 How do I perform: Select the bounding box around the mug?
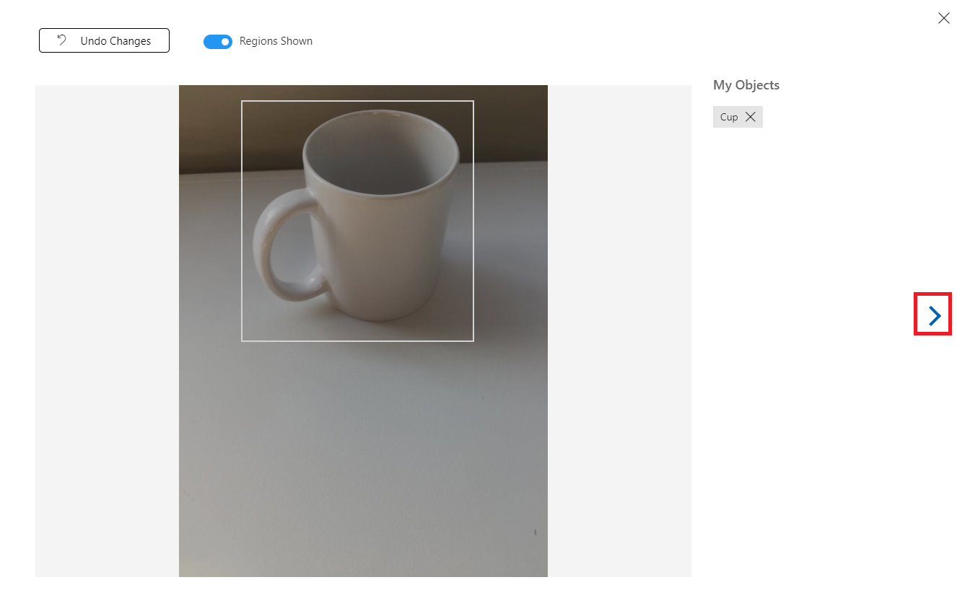357,220
